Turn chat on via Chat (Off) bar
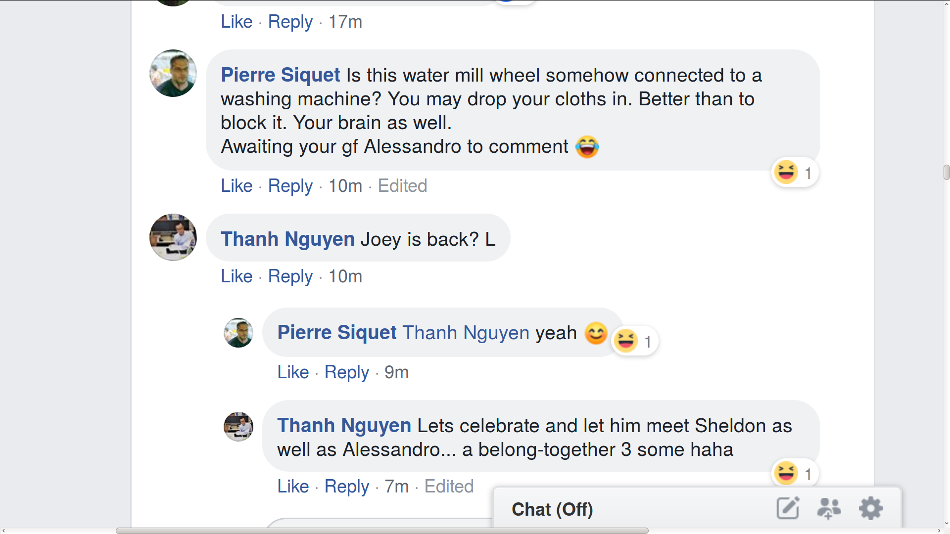The image size is (950, 534). [x=552, y=509]
